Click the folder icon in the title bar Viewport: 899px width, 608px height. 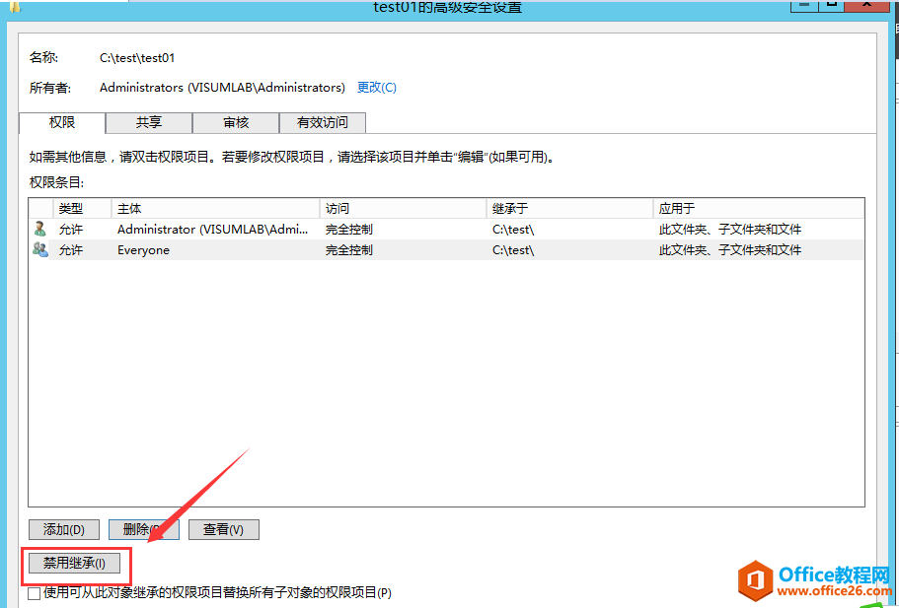14,6
